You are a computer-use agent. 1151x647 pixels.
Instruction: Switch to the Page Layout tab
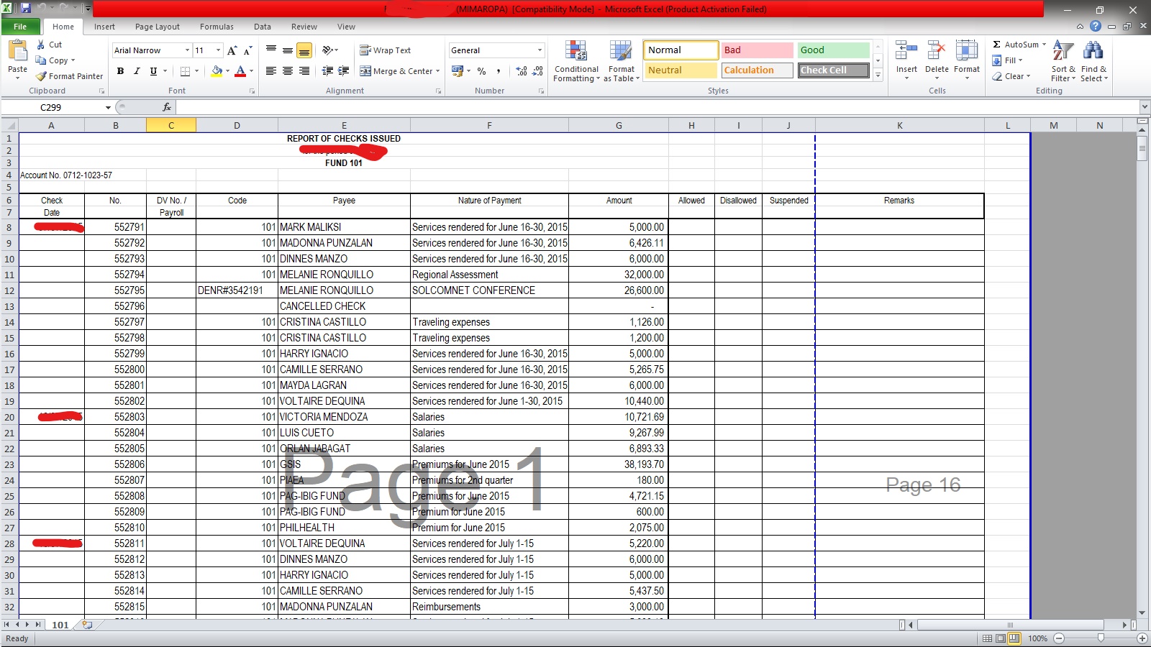click(158, 27)
